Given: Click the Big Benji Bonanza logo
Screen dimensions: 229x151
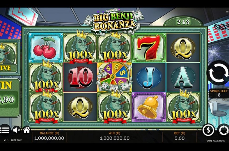Looking at the screenshot, I should coord(114,21).
